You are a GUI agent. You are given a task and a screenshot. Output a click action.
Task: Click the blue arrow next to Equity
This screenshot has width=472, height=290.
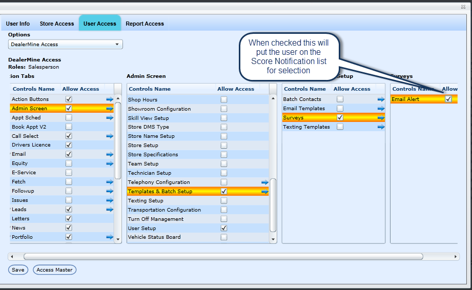pos(110,163)
